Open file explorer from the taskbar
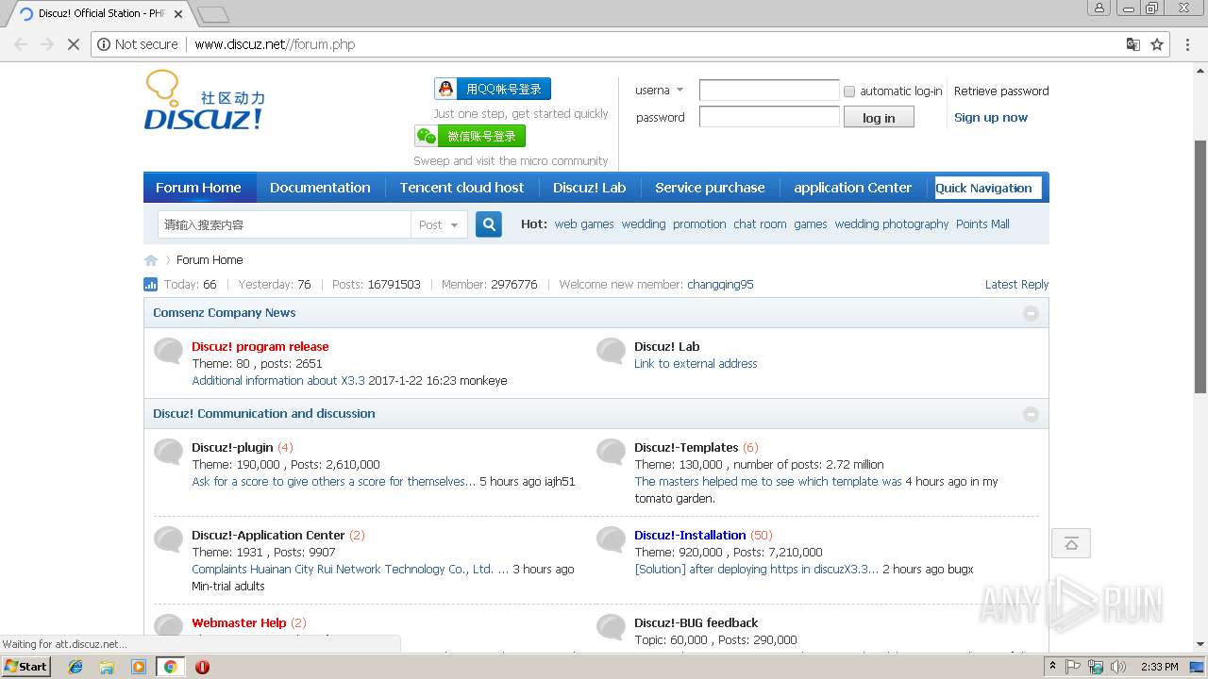This screenshot has height=679, width=1208. (107, 667)
